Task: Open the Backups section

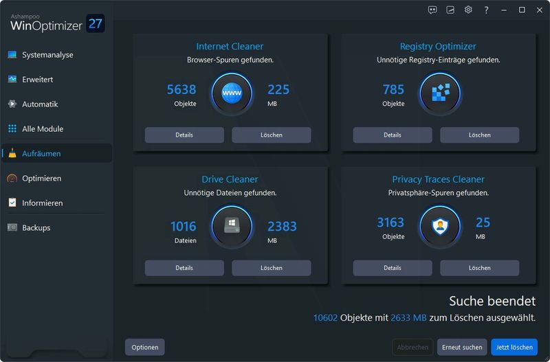Action: pos(36,228)
